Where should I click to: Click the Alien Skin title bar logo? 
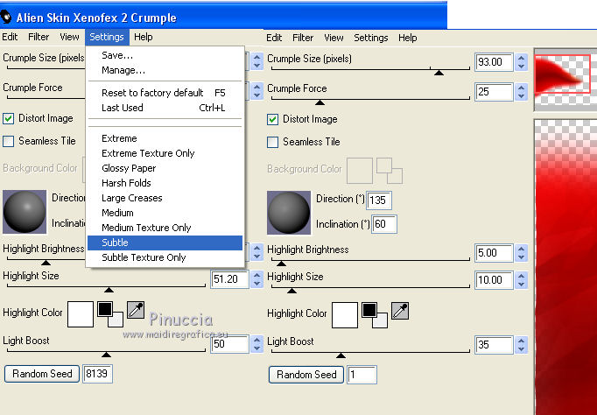point(6,17)
